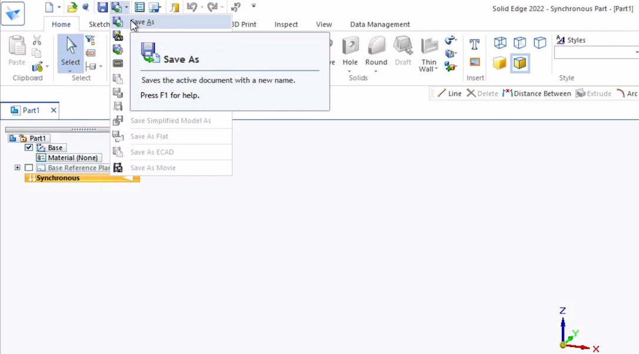The height and width of the screenshot is (354, 639).
Task: Collapse the Save As dropdown arrow
Action: point(127,7)
